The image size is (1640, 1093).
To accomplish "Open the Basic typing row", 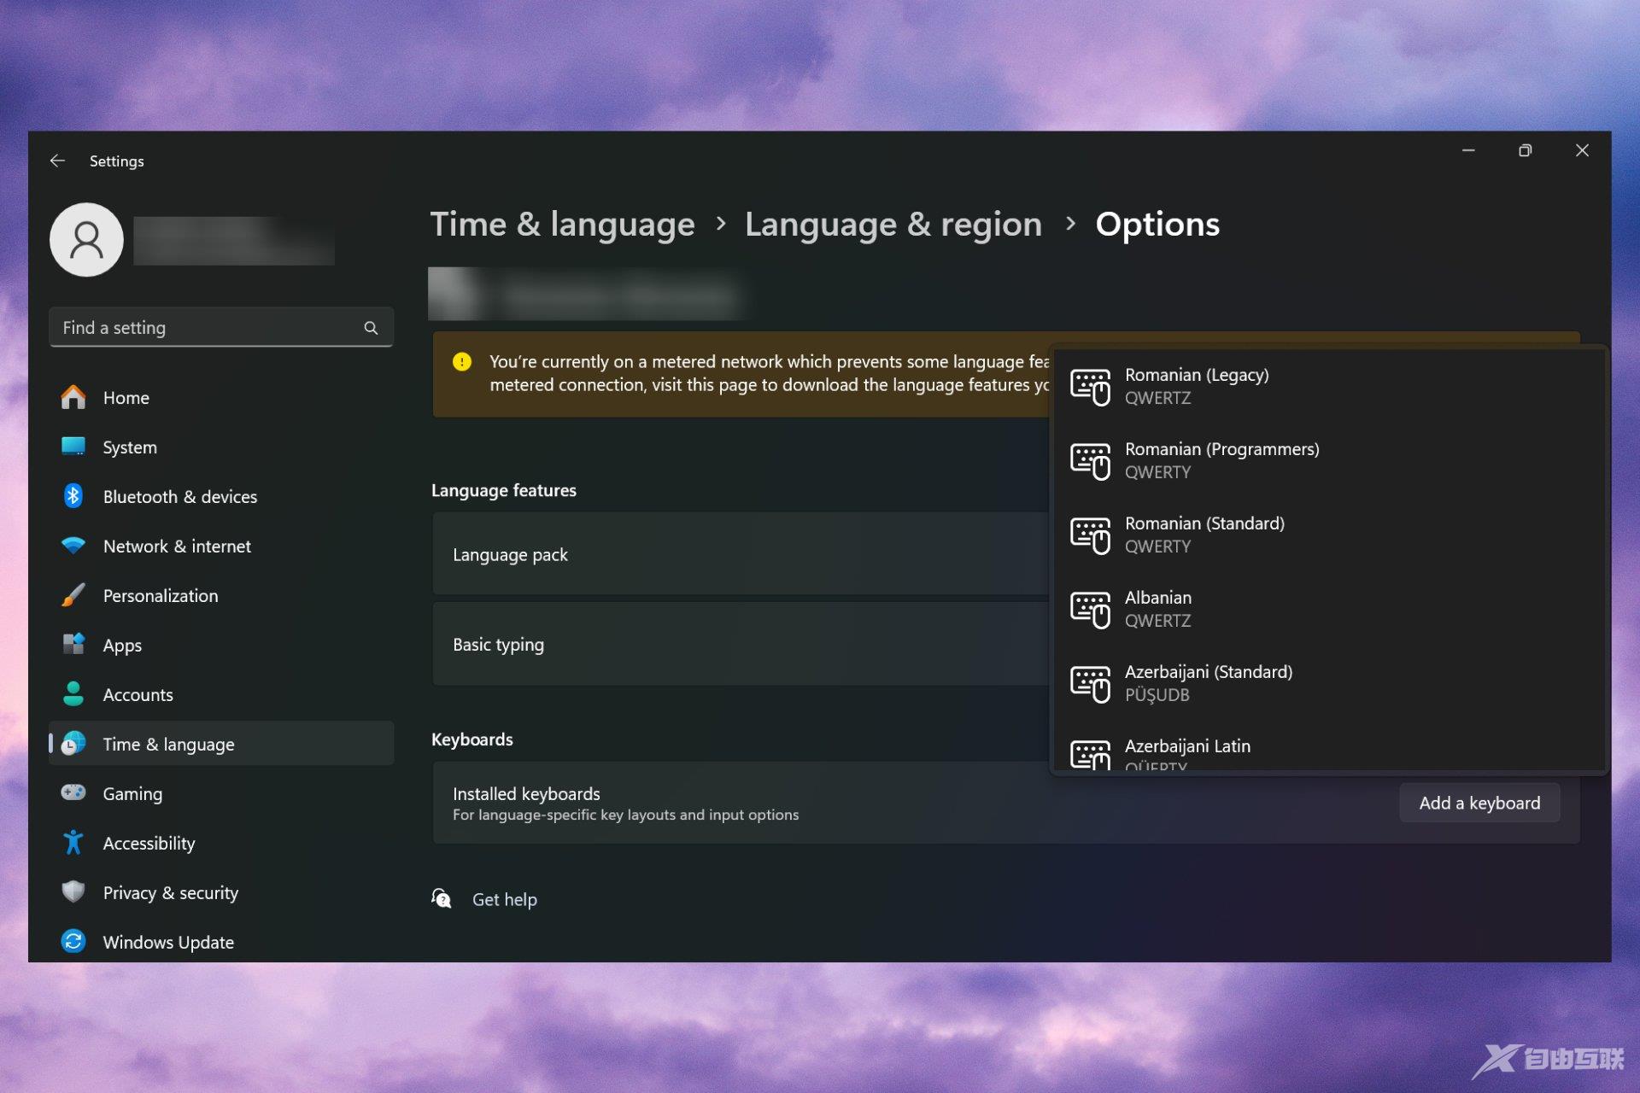I will [741, 645].
